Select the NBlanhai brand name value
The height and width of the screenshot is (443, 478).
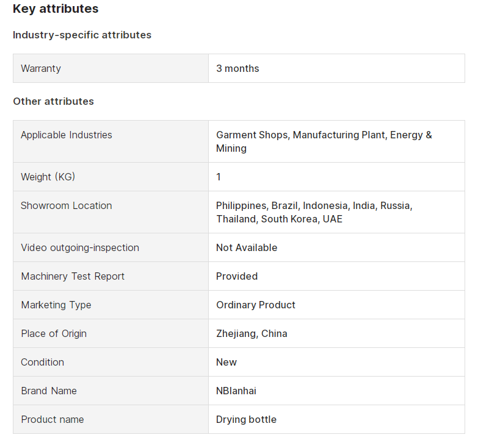tap(236, 391)
